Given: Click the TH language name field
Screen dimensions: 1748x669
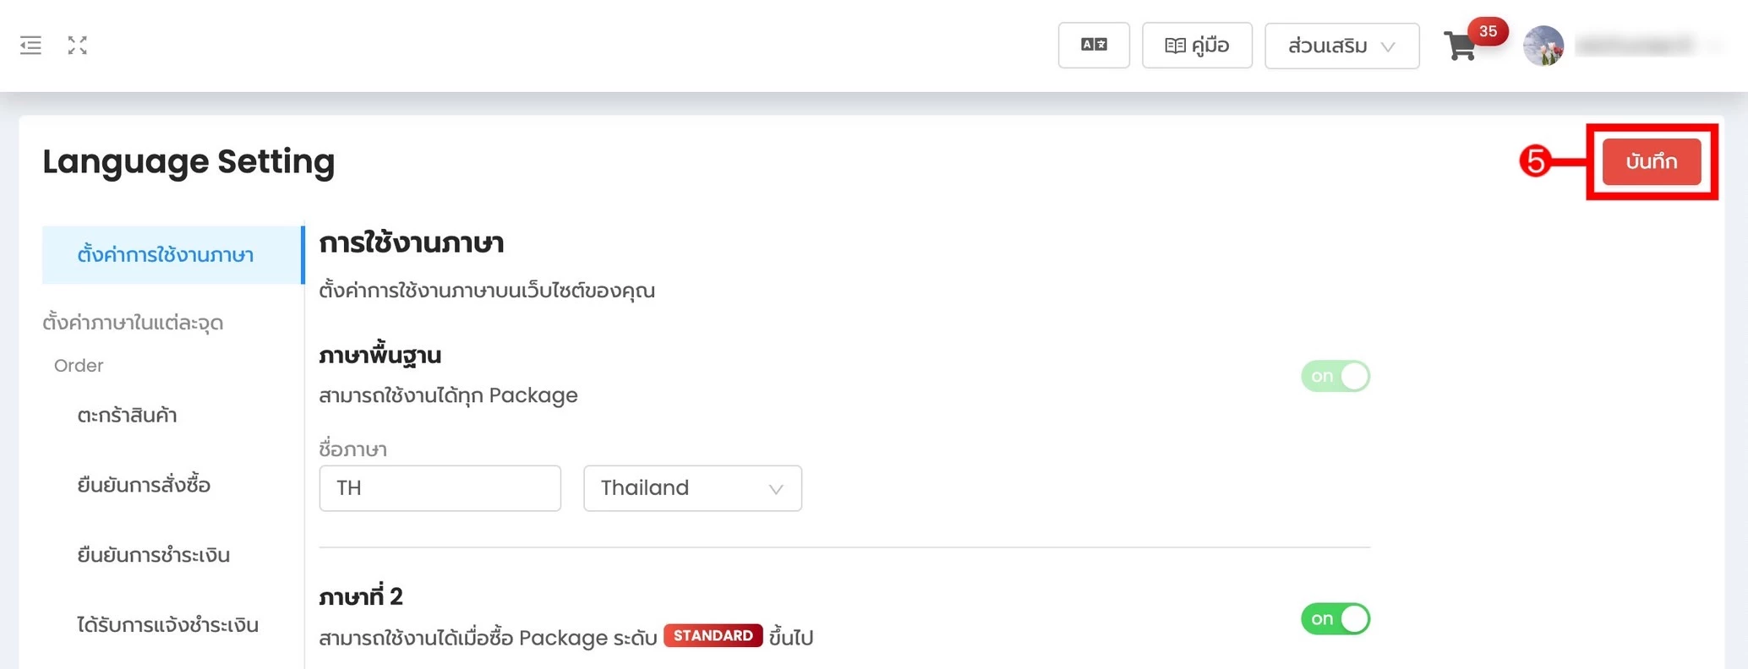Looking at the screenshot, I should (440, 488).
